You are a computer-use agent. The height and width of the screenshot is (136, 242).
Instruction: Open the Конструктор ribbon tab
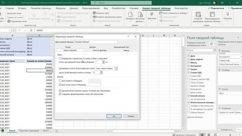pos(181,8)
